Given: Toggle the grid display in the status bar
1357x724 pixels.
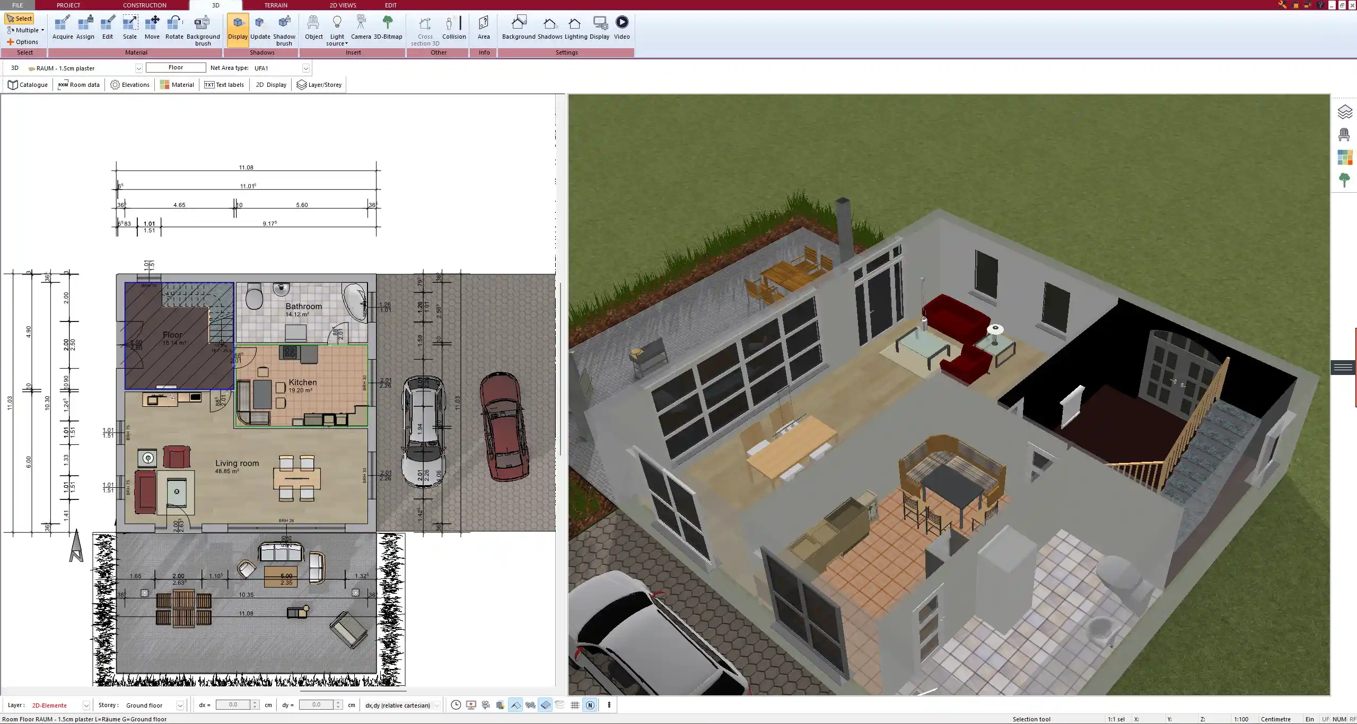Looking at the screenshot, I should (x=575, y=705).
